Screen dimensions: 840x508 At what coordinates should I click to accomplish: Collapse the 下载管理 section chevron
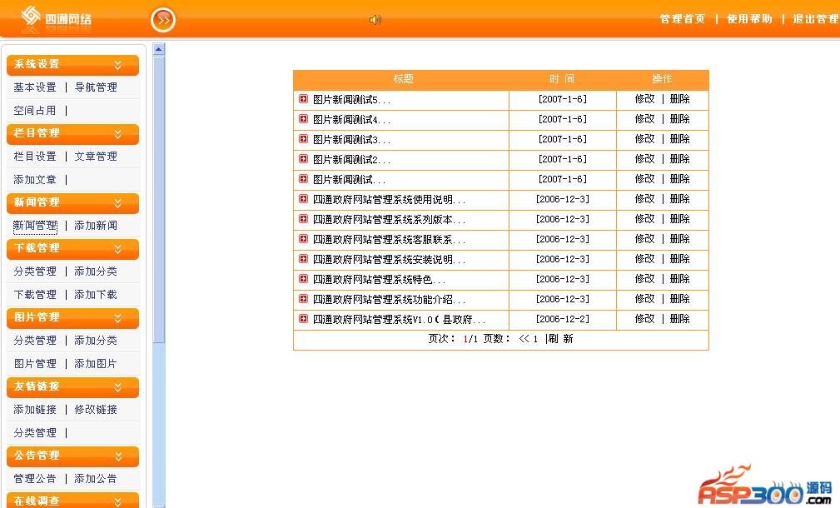(118, 249)
